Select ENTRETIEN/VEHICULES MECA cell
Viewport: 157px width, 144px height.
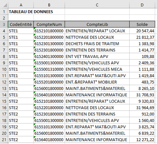coord(97,69)
